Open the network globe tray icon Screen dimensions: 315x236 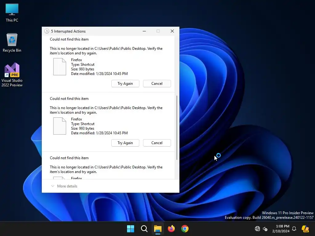click(x=257, y=229)
